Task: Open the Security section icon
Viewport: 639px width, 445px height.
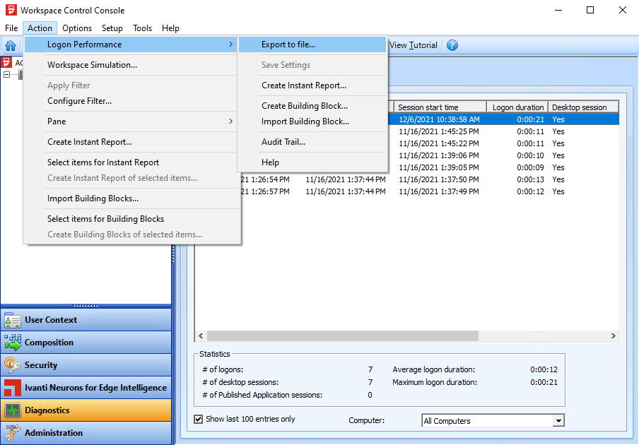Action: (x=13, y=365)
